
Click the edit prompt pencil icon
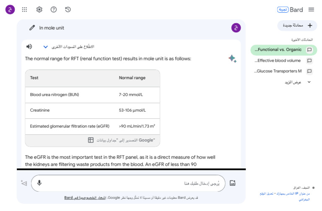point(32,28)
